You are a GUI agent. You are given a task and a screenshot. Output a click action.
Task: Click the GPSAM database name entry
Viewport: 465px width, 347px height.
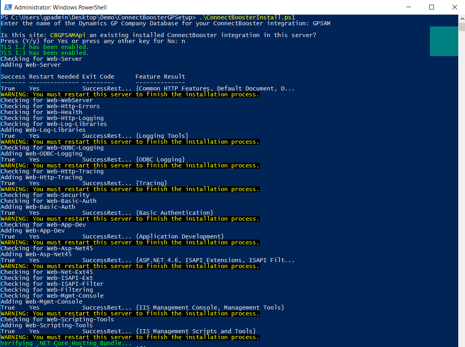tap(322, 23)
